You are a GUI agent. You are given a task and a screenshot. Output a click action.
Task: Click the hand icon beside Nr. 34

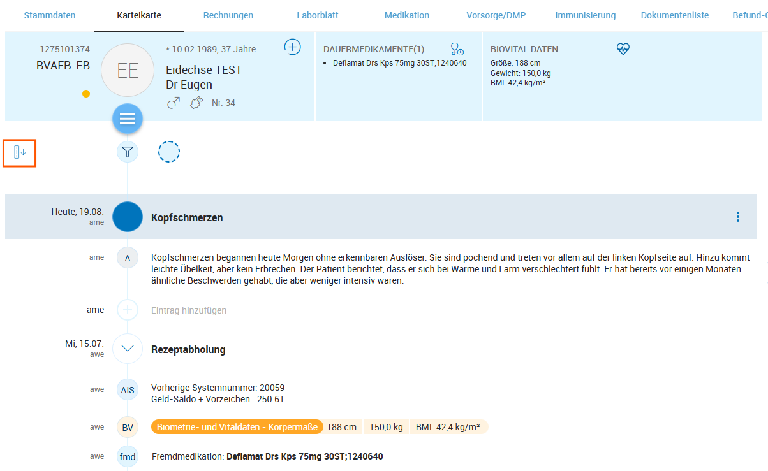196,103
